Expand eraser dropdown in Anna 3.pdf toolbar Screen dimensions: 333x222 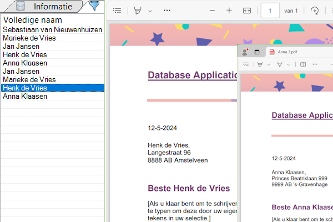(288, 64)
